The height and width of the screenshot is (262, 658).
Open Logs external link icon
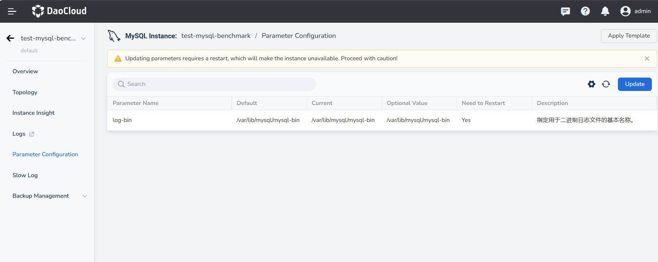point(32,134)
